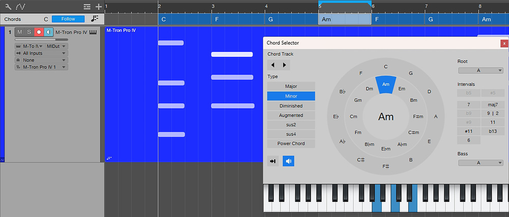509x217 pixels.
Task: Open the Bass note dropdown
Action: click(480, 163)
